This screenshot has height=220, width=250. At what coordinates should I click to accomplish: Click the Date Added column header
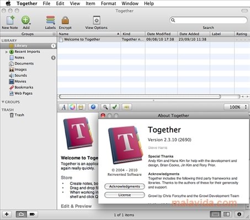[x=194, y=34]
